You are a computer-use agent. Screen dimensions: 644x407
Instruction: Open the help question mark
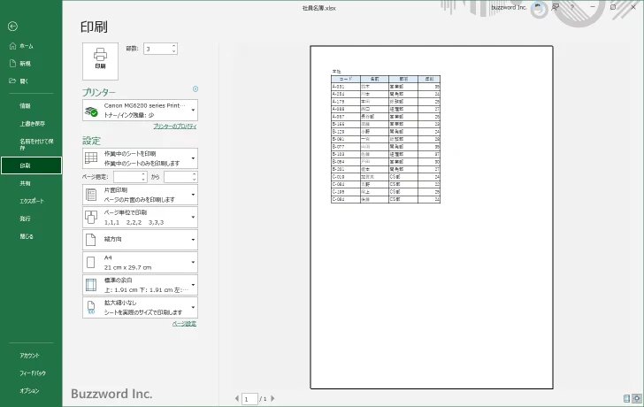click(x=571, y=7)
